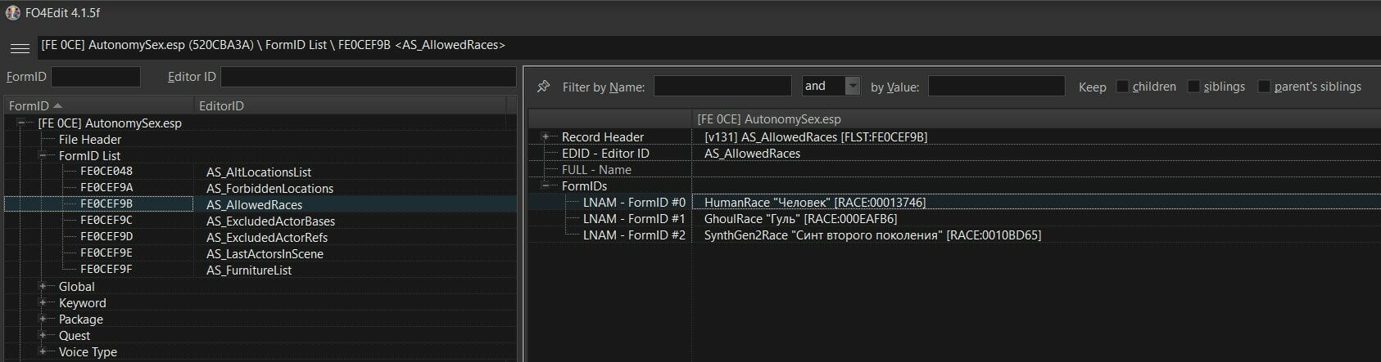Focus the Filter by Name input
The height and width of the screenshot is (362, 1381).
pyautogui.click(x=722, y=86)
